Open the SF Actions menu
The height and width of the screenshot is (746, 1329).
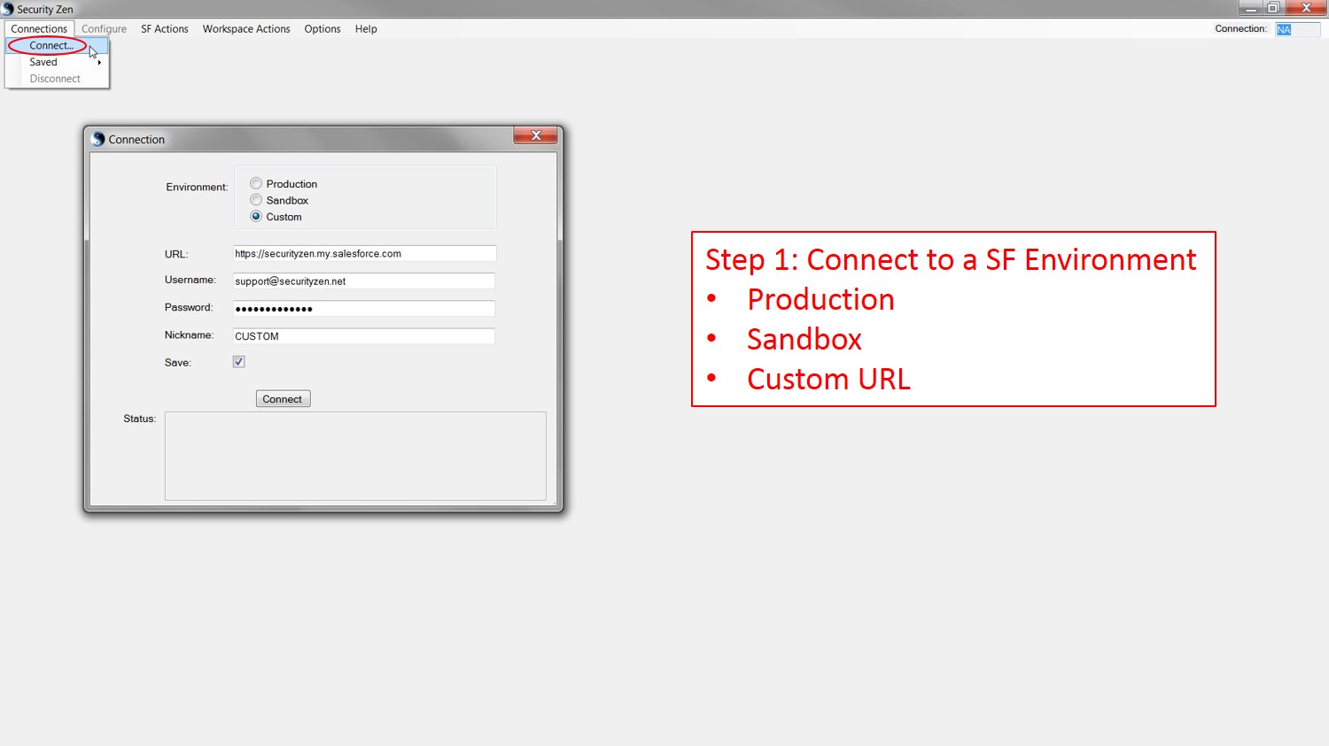coord(165,29)
